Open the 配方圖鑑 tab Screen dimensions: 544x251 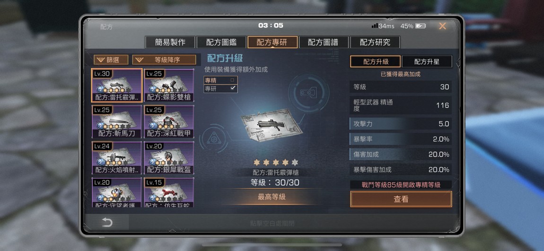tap(221, 42)
